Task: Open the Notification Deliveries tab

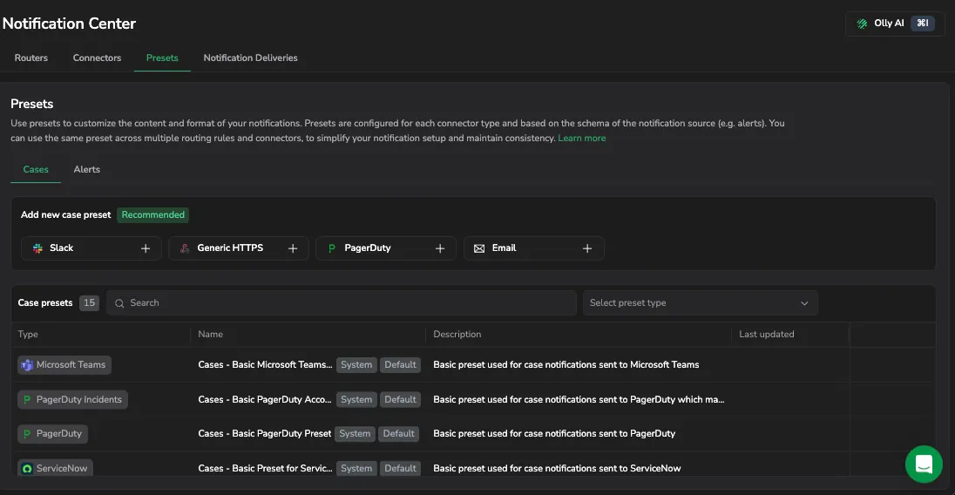Action: click(250, 58)
